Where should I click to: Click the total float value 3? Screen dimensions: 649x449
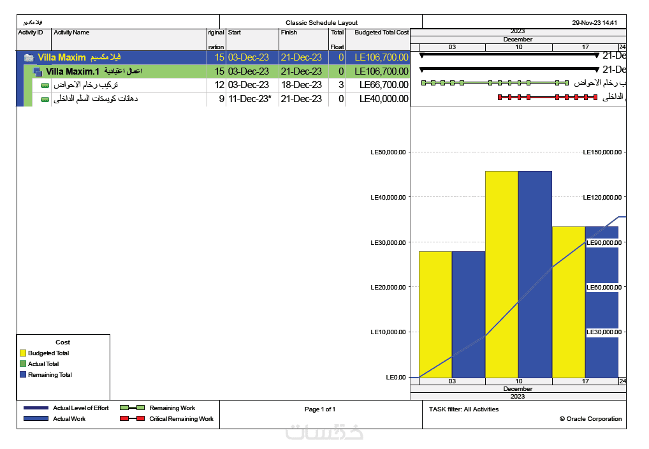coord(341,85)
